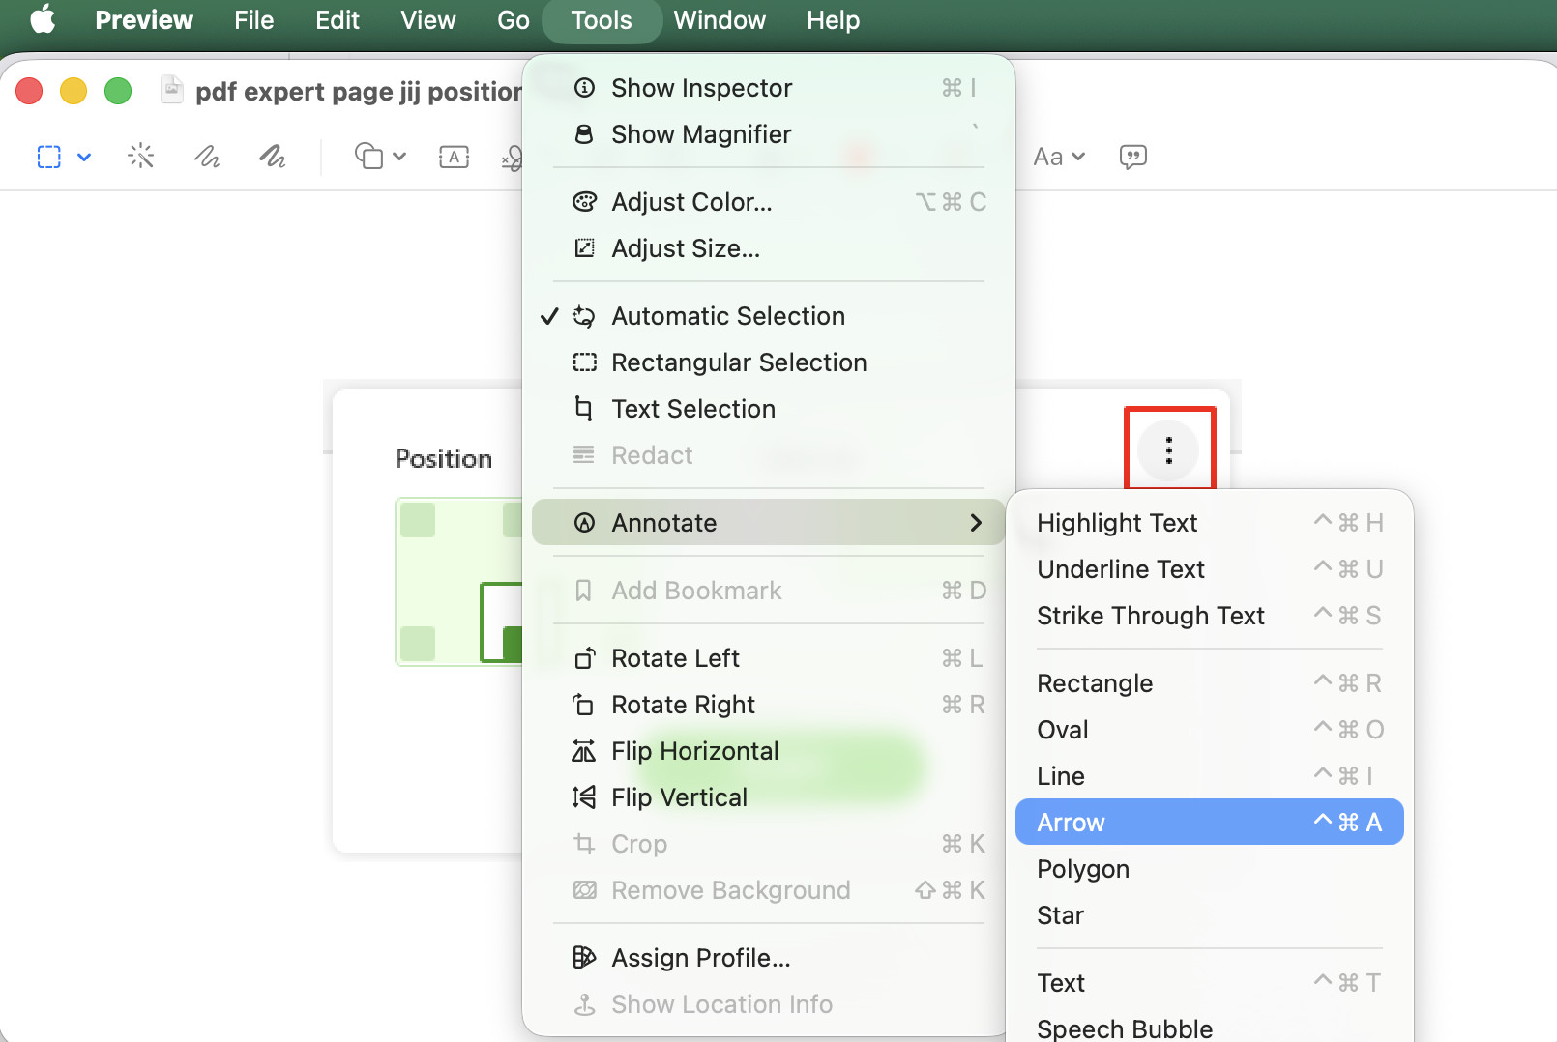Open the Apple menu
Image resolution: width=1557 pixels, height=1042 pixels.
click(43, 19)
